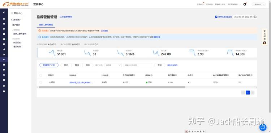Click the customer service avatar under 常见问题

click(x=264, y=42)
